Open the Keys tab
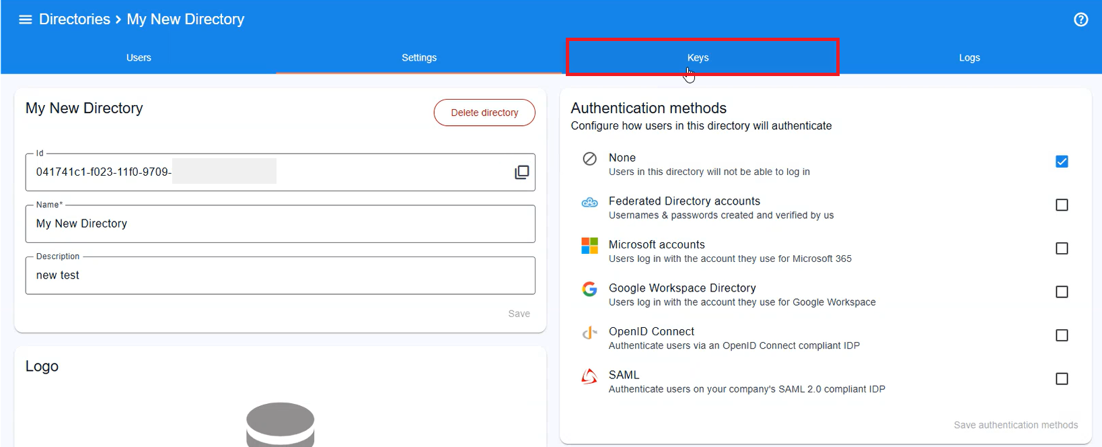The width and height of the screenshot is (1102, 447). pos(698,58)
